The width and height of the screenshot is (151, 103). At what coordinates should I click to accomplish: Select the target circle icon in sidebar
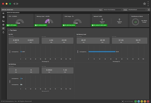pos(3,17)
